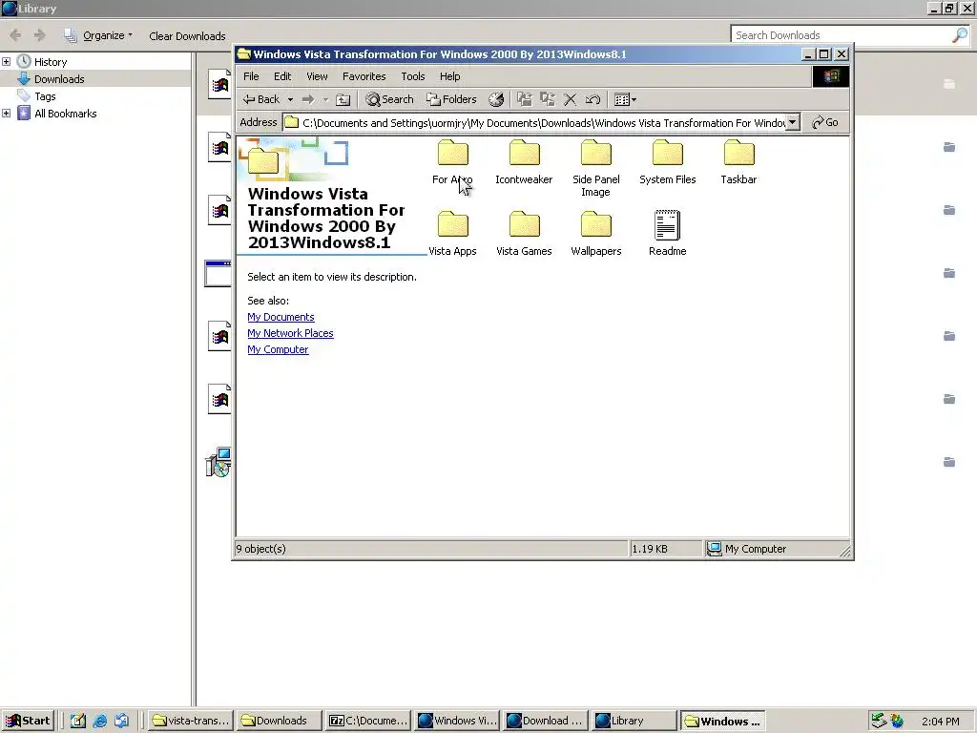Switch to the vista-trans... taskbar button
The height and width of the screenshot is (733, 977).
tap(191, 722)
